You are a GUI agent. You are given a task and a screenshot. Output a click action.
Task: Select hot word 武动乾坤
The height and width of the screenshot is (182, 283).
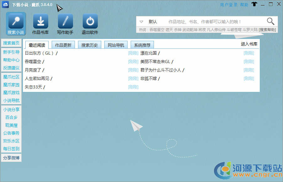(190, 29)
